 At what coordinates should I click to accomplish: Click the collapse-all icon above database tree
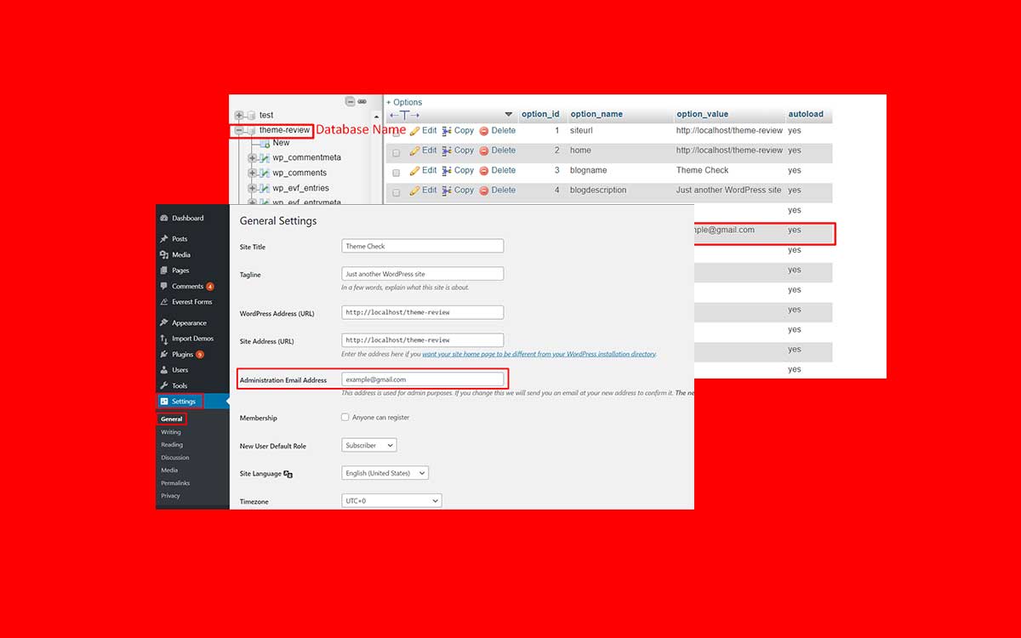(350, 101)
